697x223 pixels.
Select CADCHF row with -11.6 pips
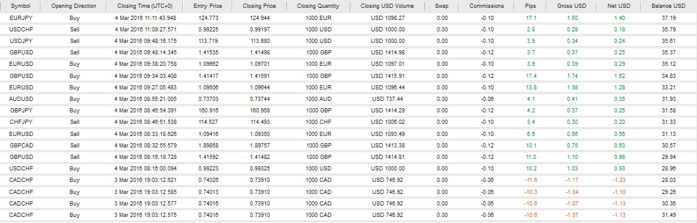(348, 180)
